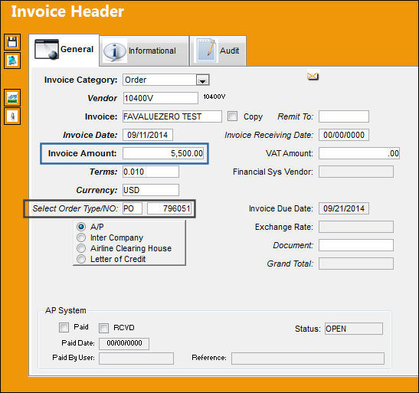This screenshot has height=393, width=419.
Task: Switch to the Audit tab
Action: [218, 51]
